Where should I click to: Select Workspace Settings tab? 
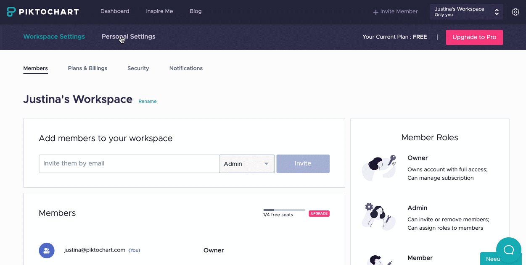tap(54, 37)
